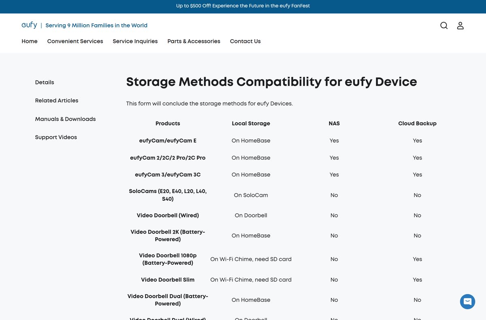Jump to Related Articles section

coord(57,101)
